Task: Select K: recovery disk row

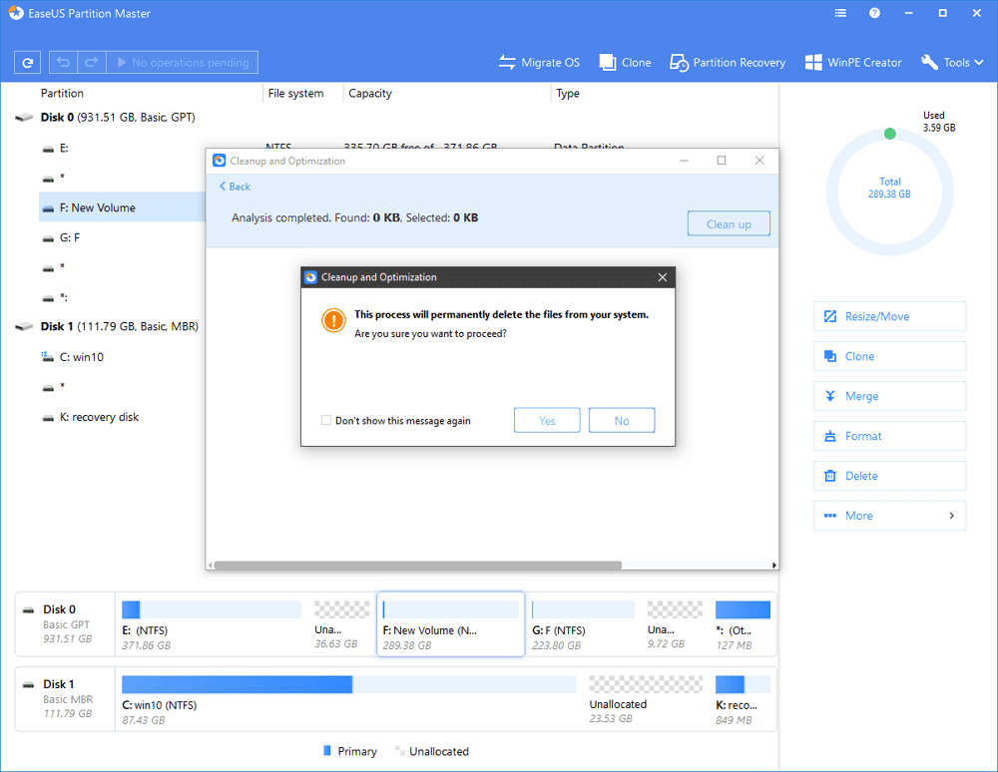Action: (x=122, y=417)
